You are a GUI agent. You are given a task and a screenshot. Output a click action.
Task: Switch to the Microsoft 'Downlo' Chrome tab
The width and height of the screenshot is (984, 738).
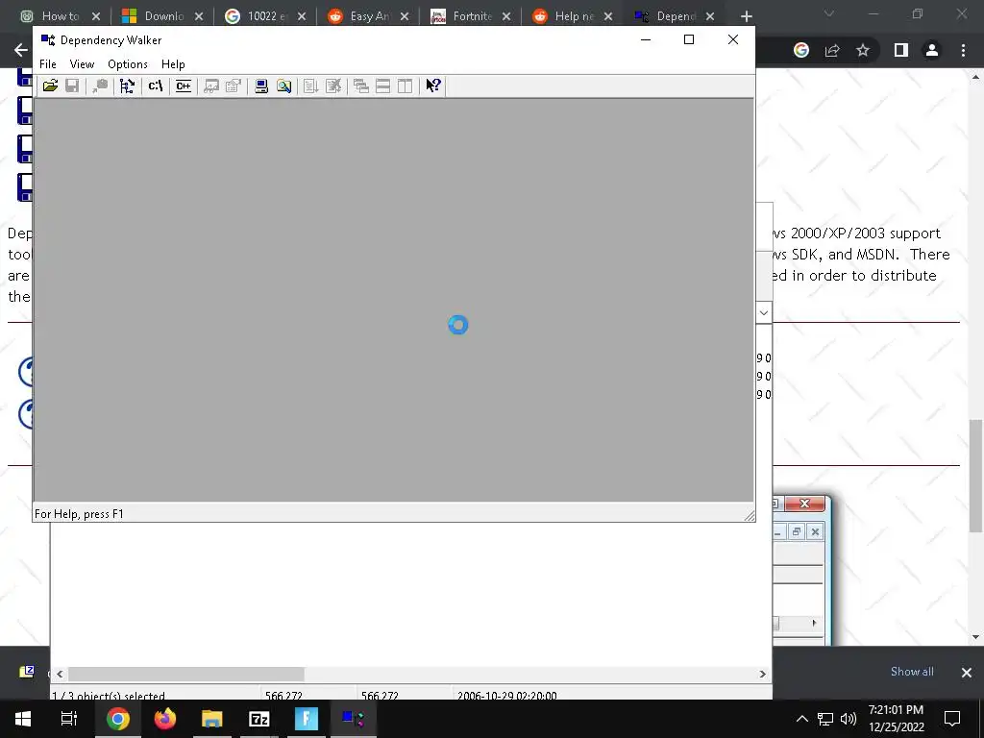(163, 16)
